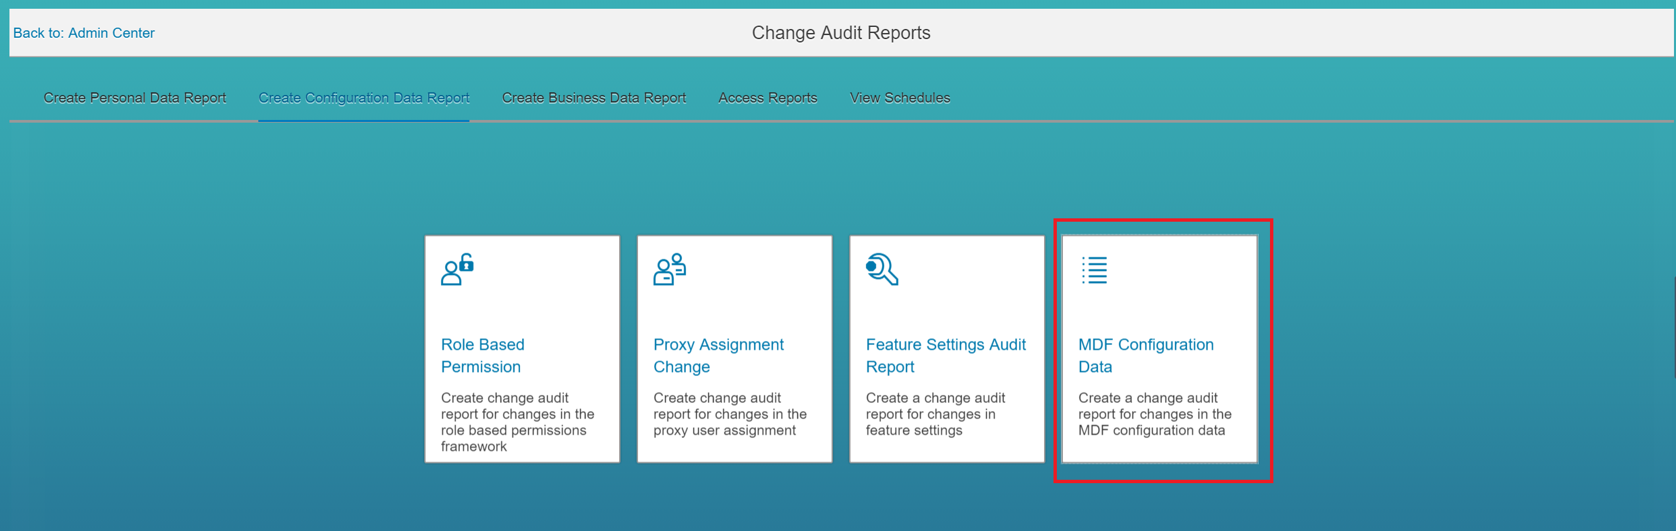Click the Change Audit Reports page title
The height and width of the screenshot is (531, 1676).
pos(841,33)
